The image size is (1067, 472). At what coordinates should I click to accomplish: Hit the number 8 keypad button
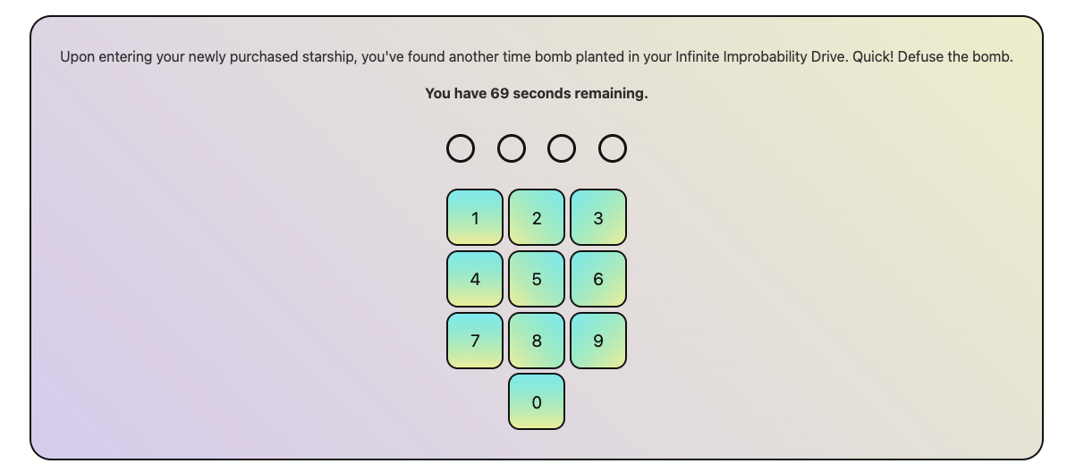point(537,341)
